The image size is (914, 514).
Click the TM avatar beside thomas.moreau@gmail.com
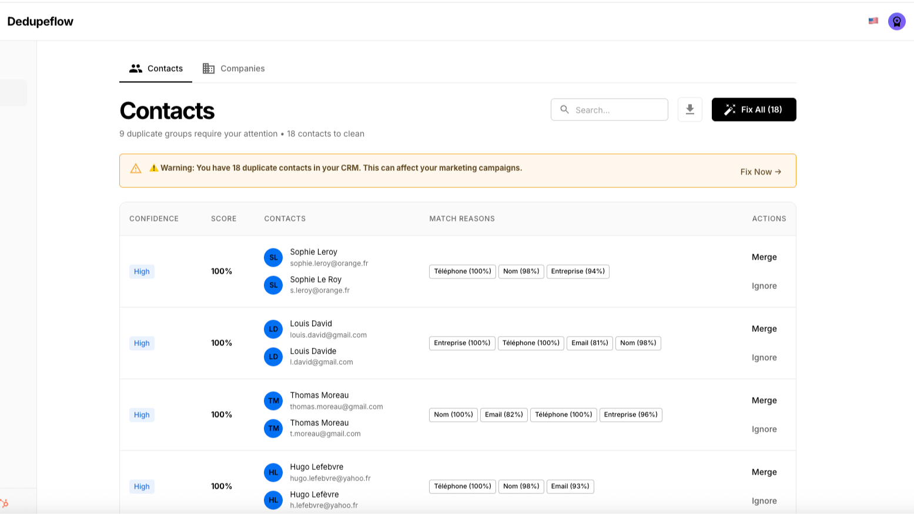[273, 401]
